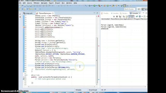Click the Console horizontal scrollbar

click(123, 87)
